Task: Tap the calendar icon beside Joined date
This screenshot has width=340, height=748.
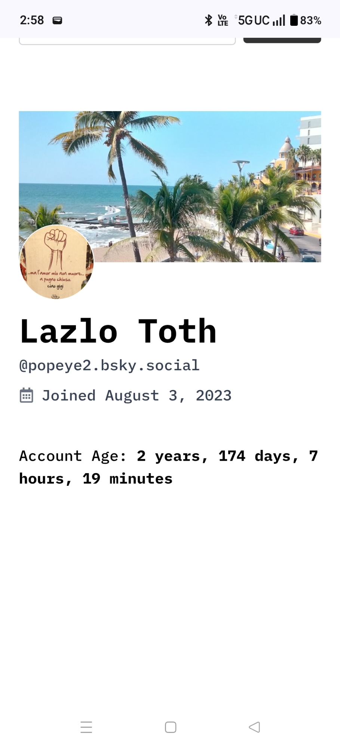Action: [x=26, y=396]
